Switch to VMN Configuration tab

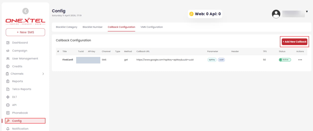pyautogui.click(x=152, y=27)
